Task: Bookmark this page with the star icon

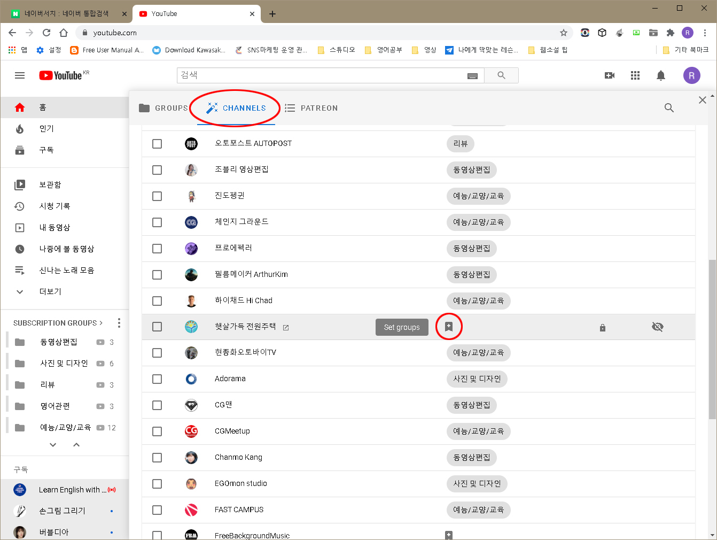Action: [564, 33]
